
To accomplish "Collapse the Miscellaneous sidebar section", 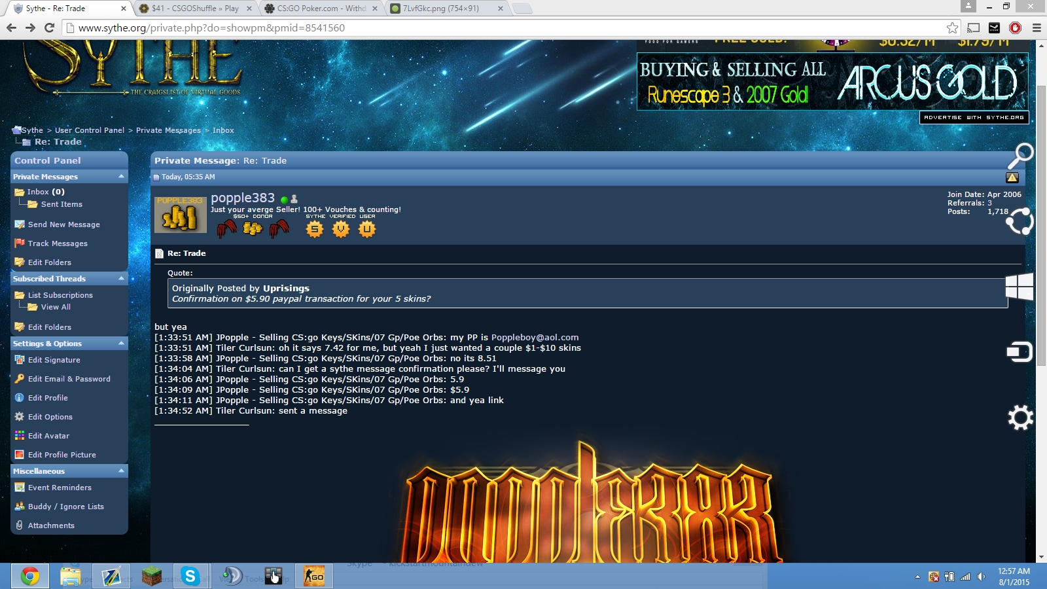I will (x=121, y=471).
